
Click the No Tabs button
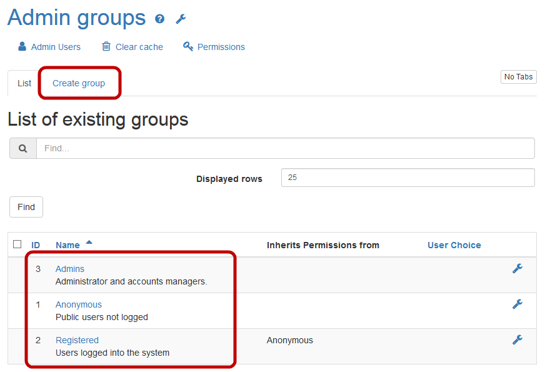pyautogui.click(x=518, y=77)
